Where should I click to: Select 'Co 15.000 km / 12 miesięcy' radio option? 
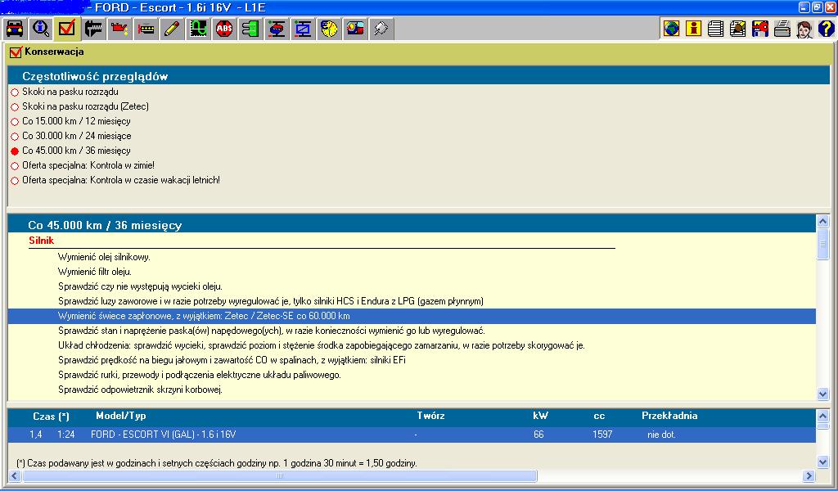15,122
